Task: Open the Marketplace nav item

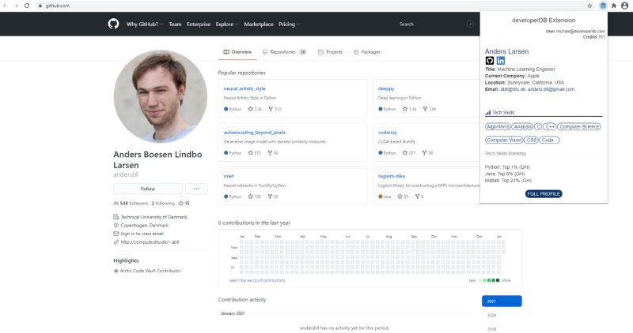Action: (x=259, y=24)
